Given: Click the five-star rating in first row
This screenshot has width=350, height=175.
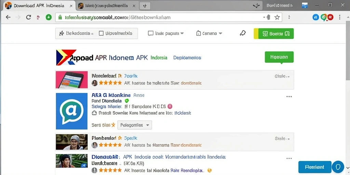Looking at the screenshot, I should tap(110, 83).
